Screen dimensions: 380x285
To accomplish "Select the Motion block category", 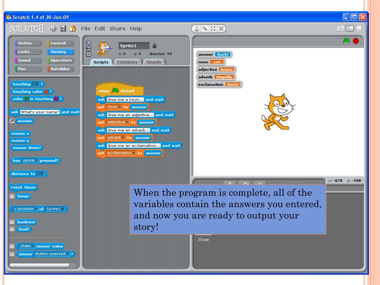I will pyautogui.click(x=28, y=43).
